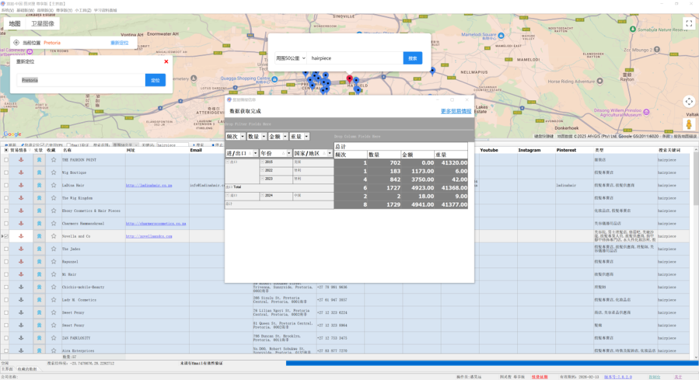Open trade info anchor for LaDina Hair

[x=21, y=185]
